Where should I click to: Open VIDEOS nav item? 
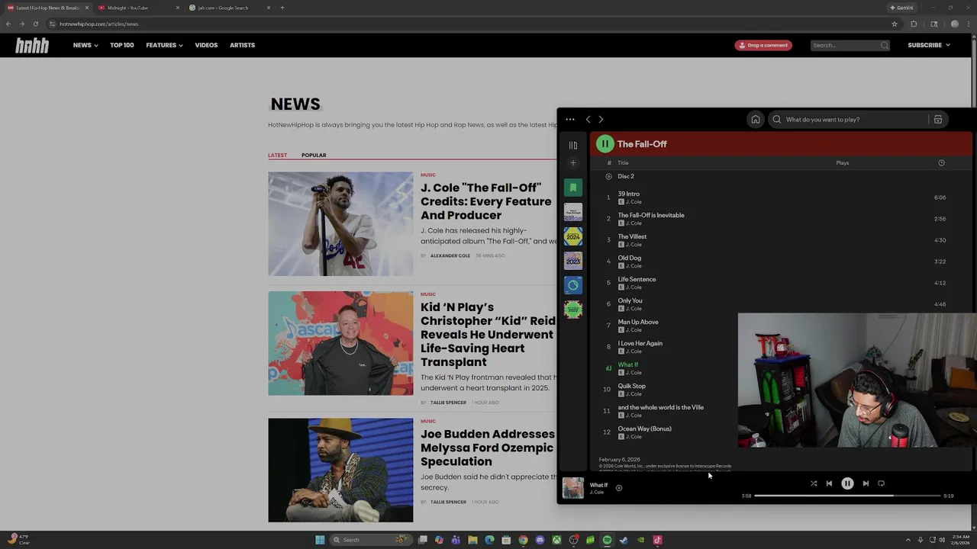tap(206, 45)
